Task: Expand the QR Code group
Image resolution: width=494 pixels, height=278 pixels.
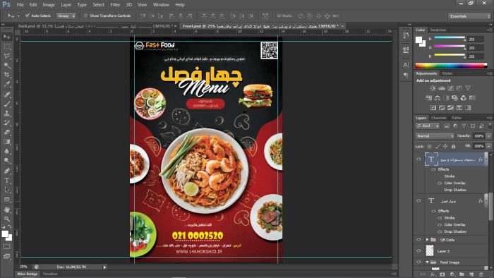Action: coord(427,240)
